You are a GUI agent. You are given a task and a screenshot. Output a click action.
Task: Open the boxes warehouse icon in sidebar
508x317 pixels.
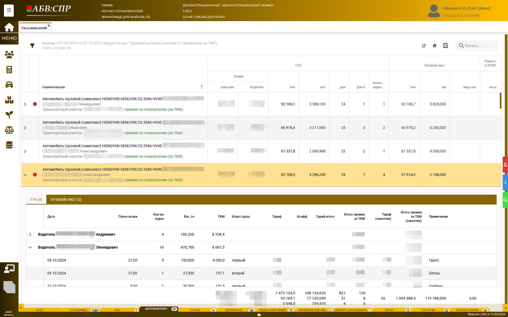coord(9,100)
